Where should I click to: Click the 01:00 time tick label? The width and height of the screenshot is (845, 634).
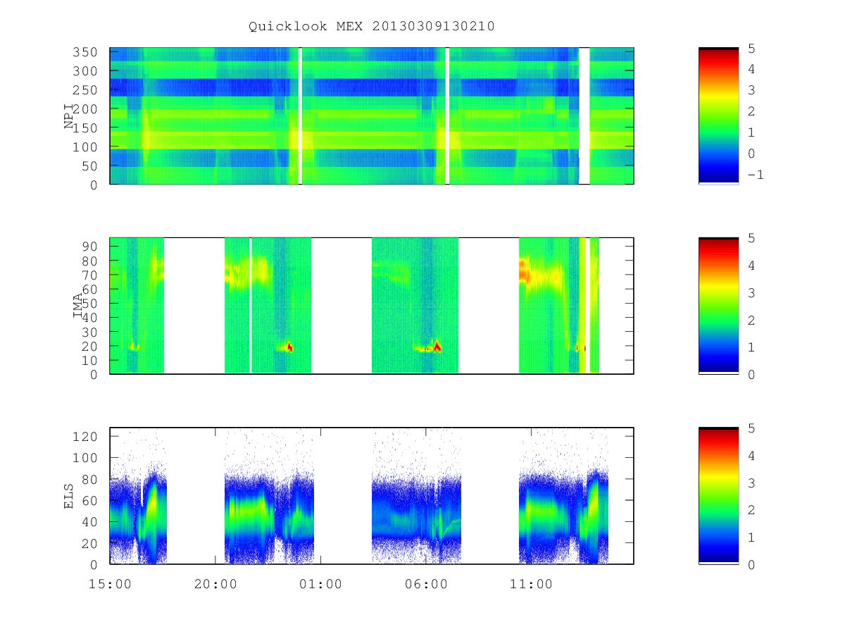click(320, 584)
